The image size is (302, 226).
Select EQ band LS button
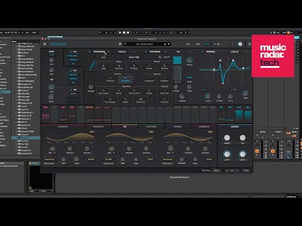204,90
